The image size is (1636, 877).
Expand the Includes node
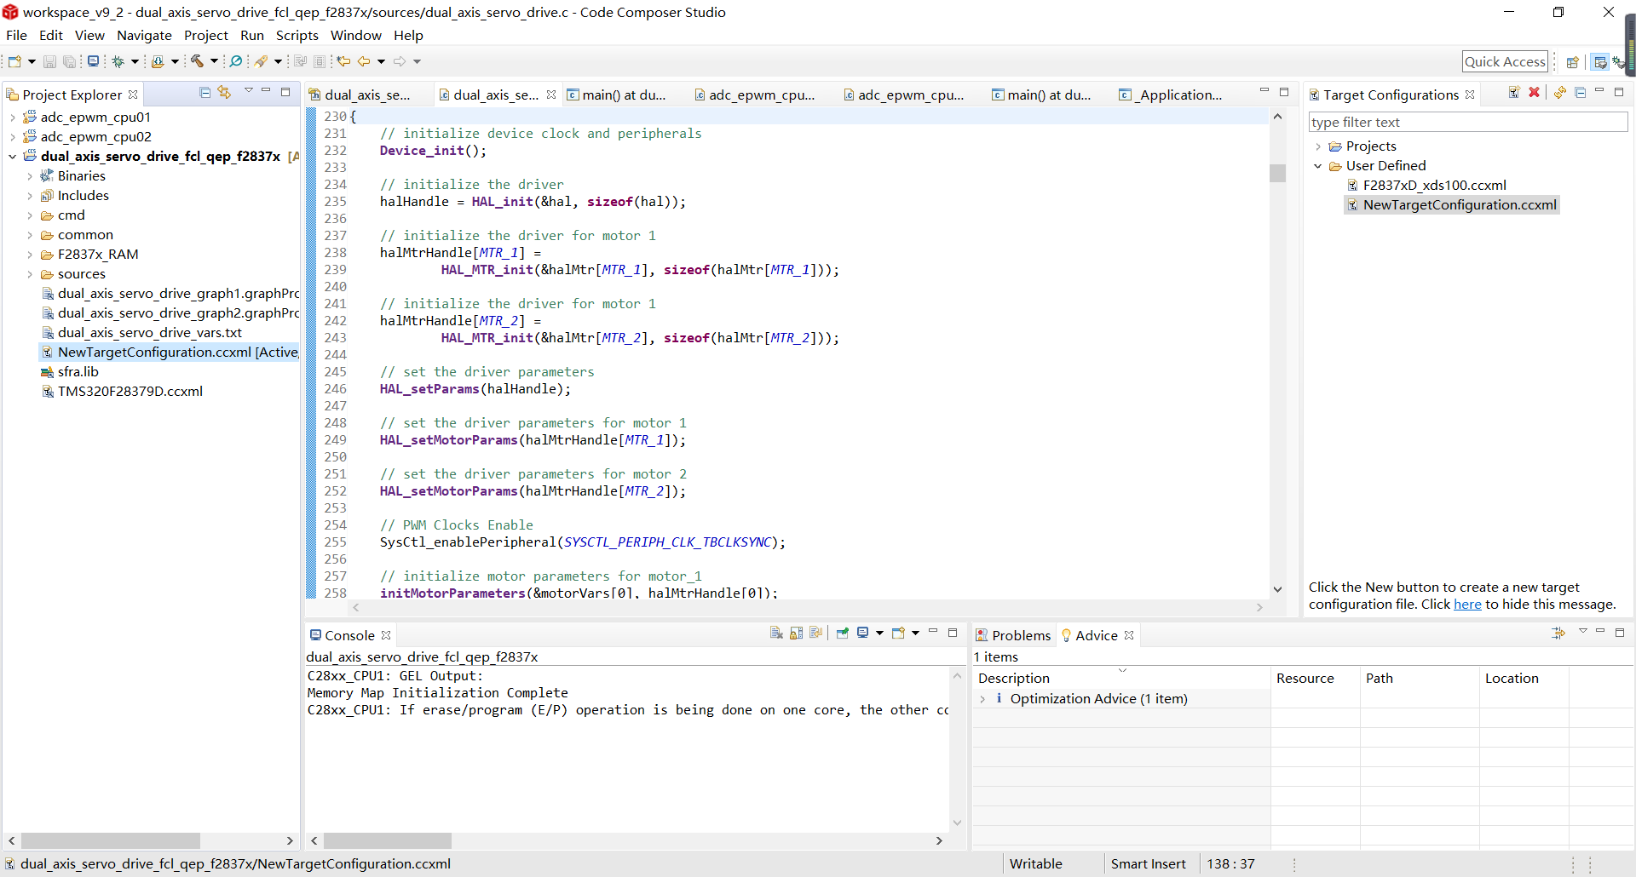click(x=30, y=196)
